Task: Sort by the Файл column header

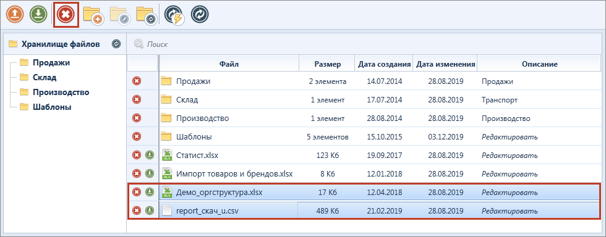Action: [x=229, y=64]
